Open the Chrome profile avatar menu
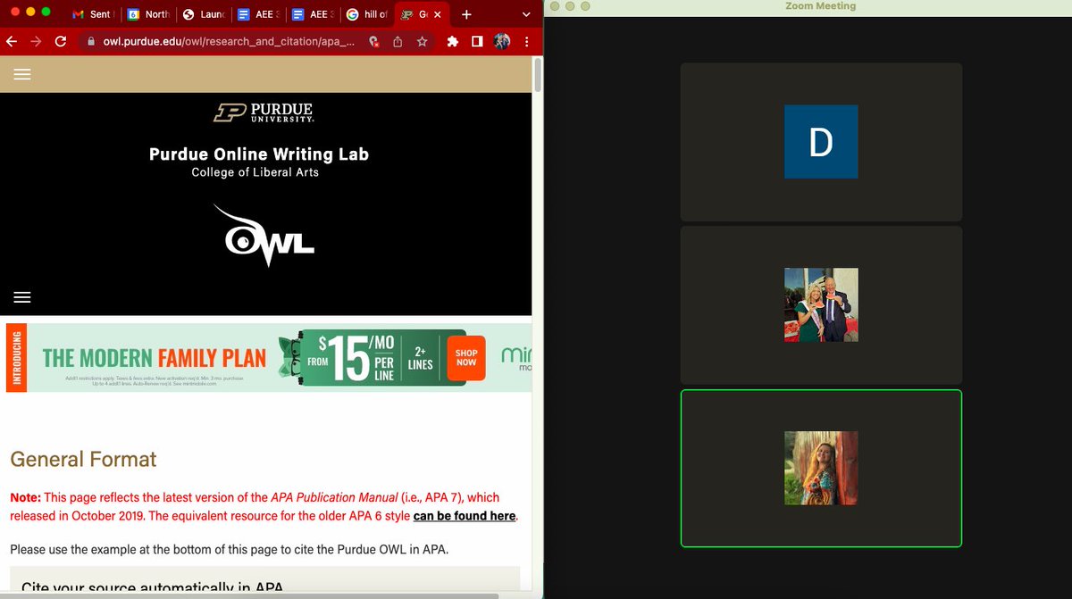 coord(501,41)
